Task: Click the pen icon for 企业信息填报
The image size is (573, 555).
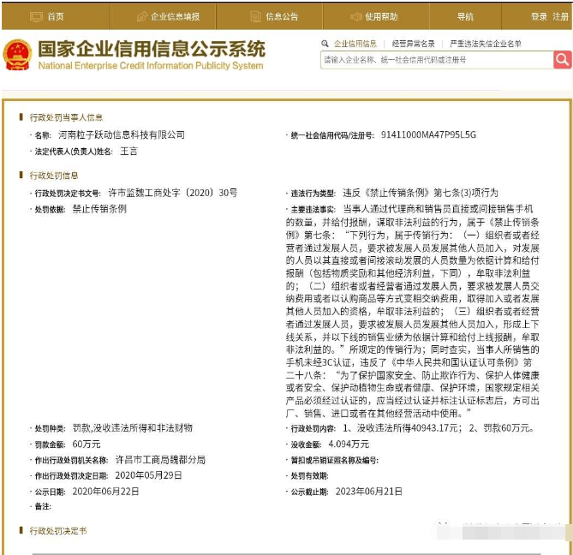Action: (141, 16)
